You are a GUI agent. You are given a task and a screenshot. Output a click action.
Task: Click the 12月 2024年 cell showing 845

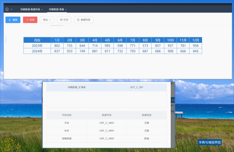[196, 51]
